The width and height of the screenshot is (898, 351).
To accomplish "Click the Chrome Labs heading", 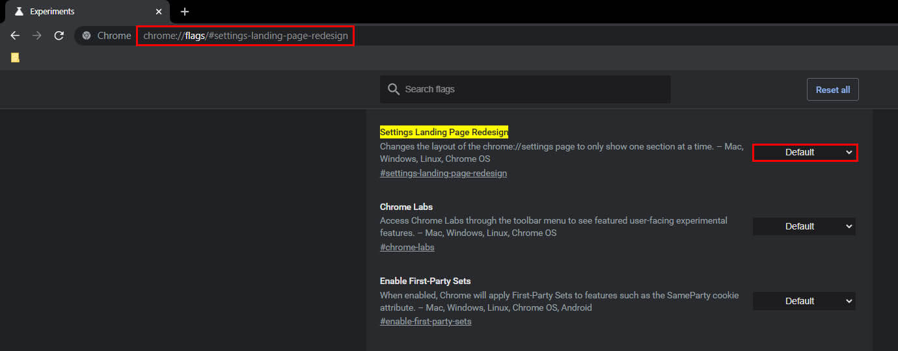I will (406, 207).
